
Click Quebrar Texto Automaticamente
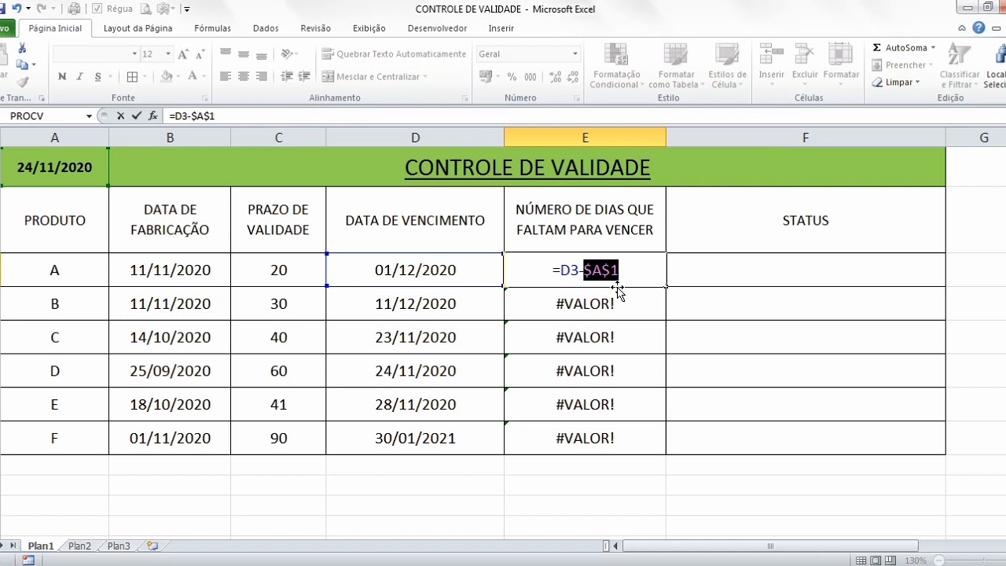coord(394,53)
